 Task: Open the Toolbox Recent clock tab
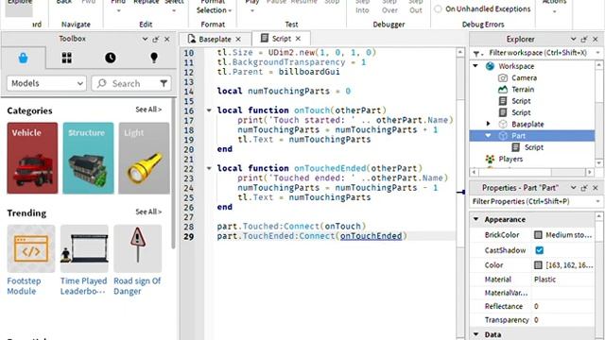(111, 59)
